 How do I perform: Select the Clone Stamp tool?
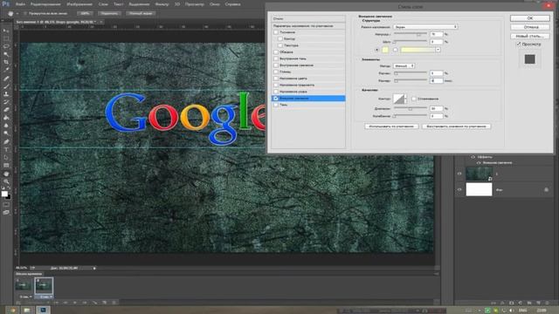click(x=6, y=94)
